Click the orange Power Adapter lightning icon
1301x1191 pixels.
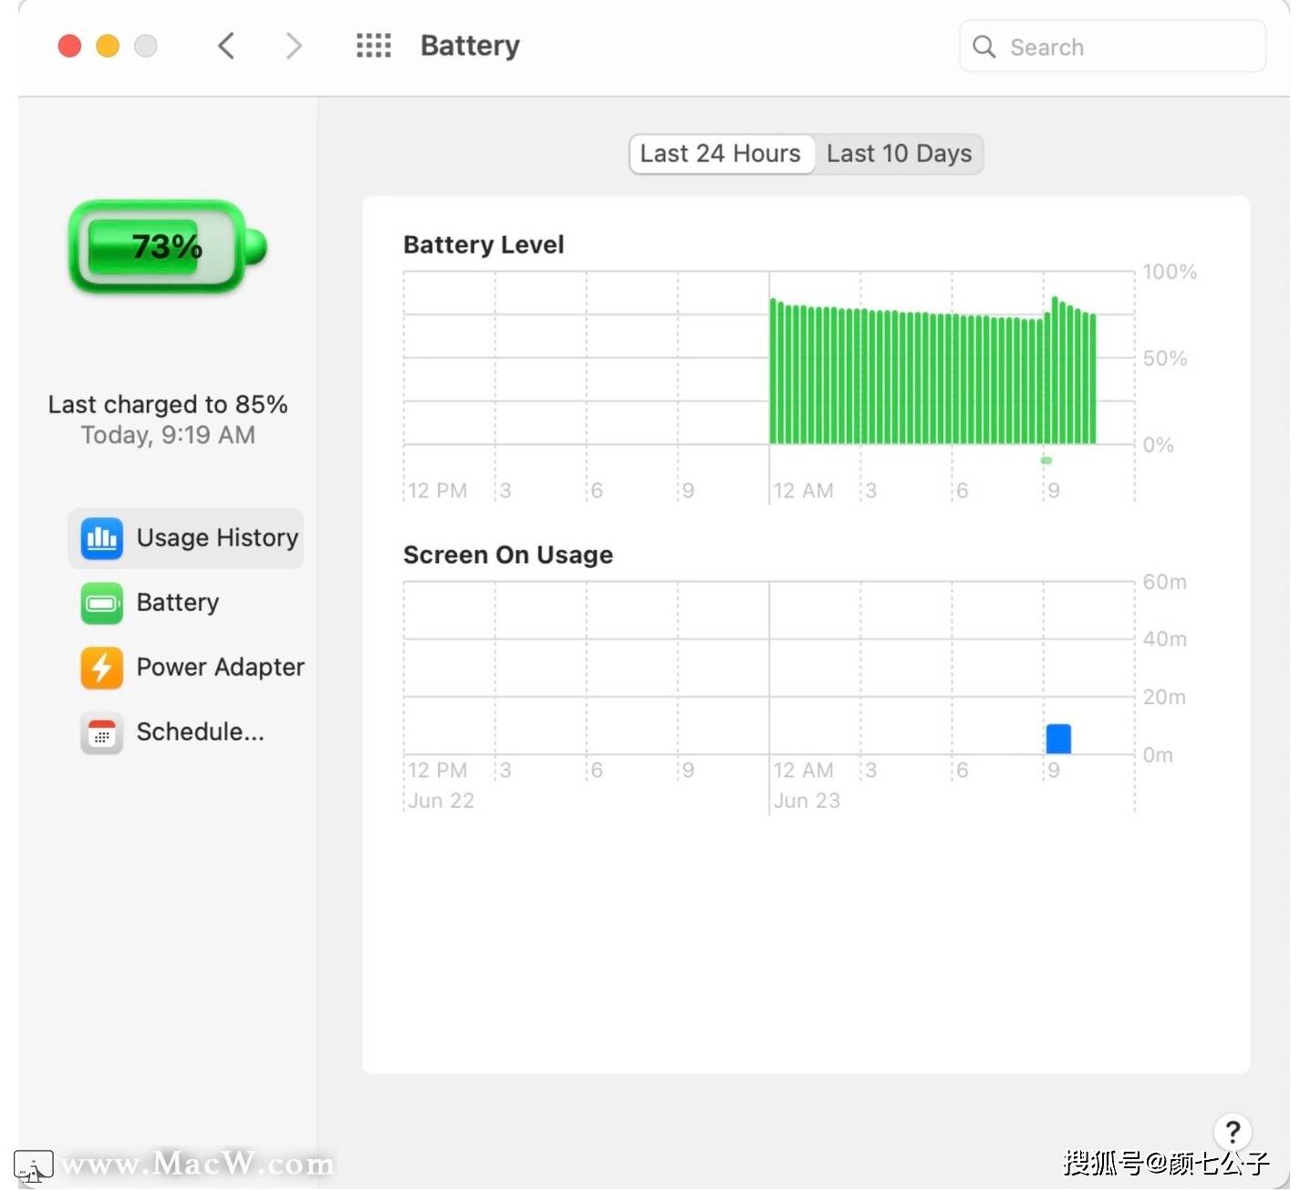[x=101, y=668]
